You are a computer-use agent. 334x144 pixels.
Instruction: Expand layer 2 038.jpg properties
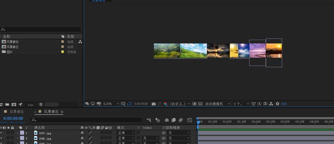(18, 139)
